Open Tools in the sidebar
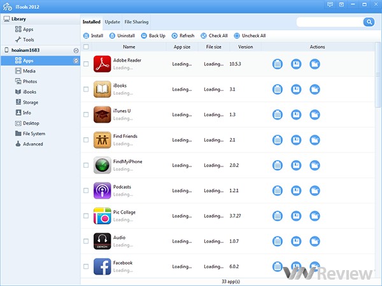The image size is (382, 286). pos(25,39)
